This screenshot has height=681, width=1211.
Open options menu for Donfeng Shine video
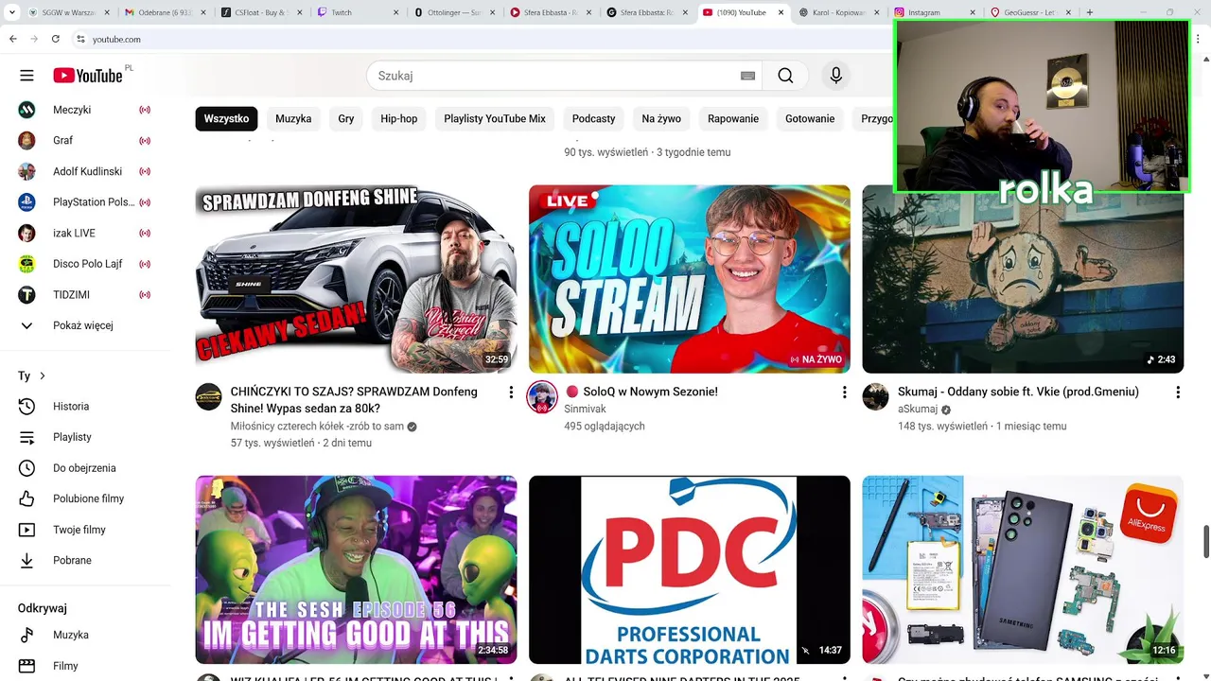point(511,392)
